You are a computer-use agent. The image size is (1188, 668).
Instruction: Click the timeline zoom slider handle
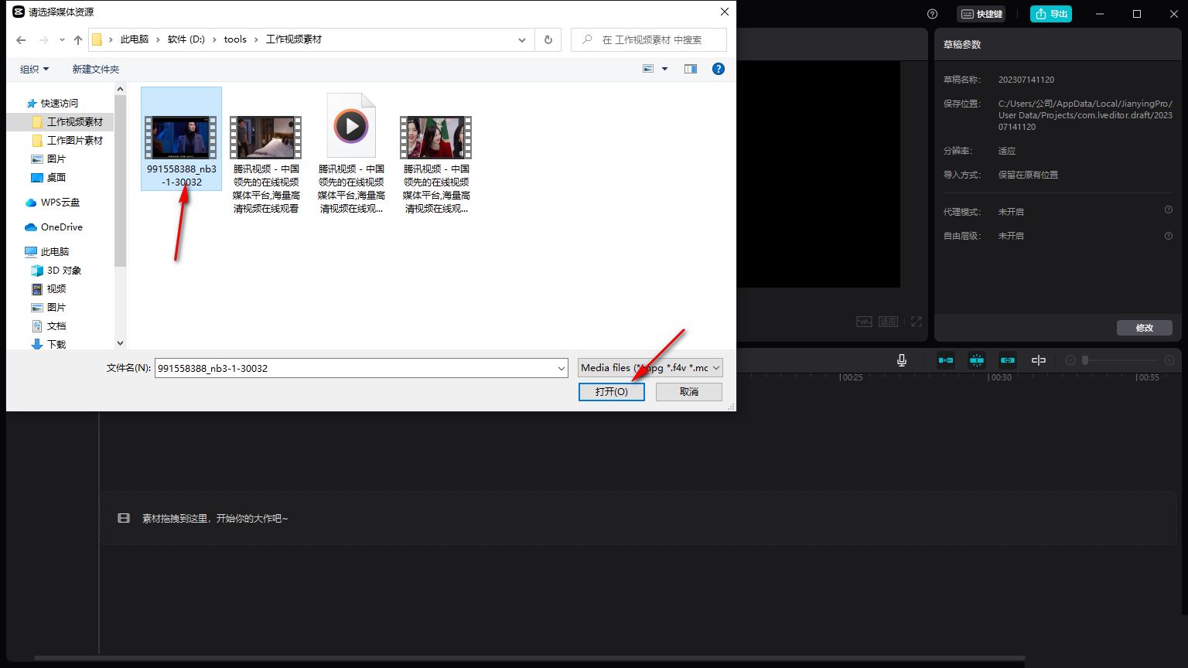pyautogui.click(x=1085, y=360)
